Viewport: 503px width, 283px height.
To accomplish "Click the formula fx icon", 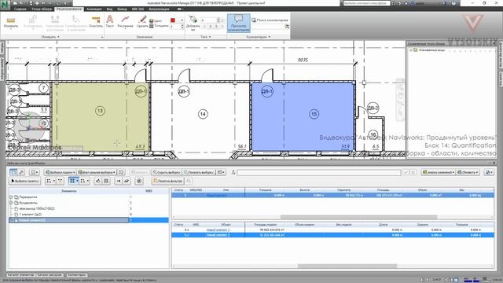I will tap(233, 173).
